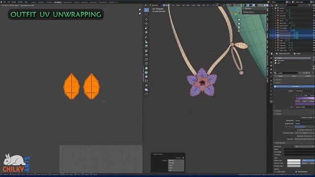This screenshot has width=315, height=177.
Task: Collapse the Settings panel
Action: tap(278, 114)
